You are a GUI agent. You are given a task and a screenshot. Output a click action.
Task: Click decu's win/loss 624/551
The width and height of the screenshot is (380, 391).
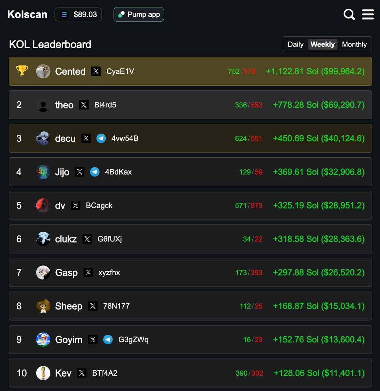click(x=249, y=138)
